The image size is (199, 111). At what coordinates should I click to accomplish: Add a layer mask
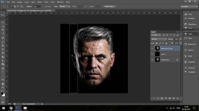click(x=162, y=98)
